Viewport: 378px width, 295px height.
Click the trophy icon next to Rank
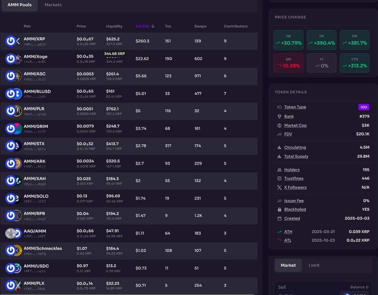(279, 116)
